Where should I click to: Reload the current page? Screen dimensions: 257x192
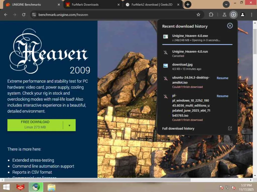click(x=24, y=15)
